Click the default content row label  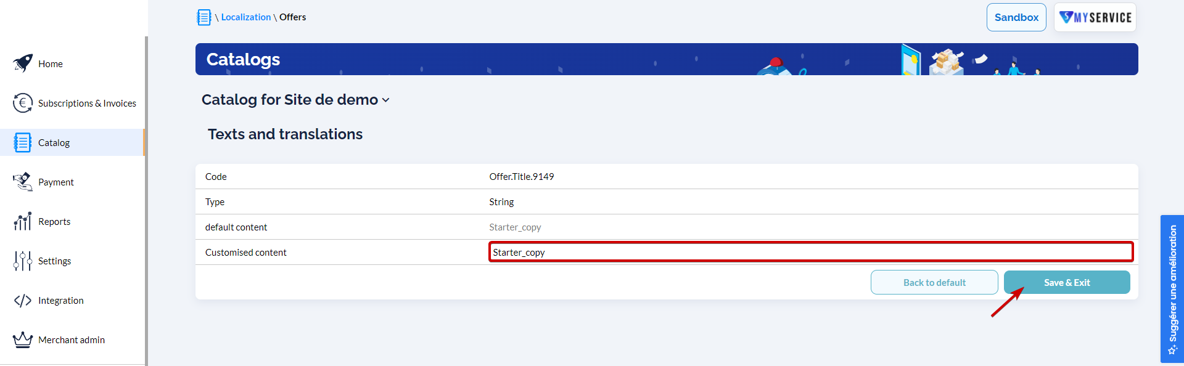click(x=236, y=227)
